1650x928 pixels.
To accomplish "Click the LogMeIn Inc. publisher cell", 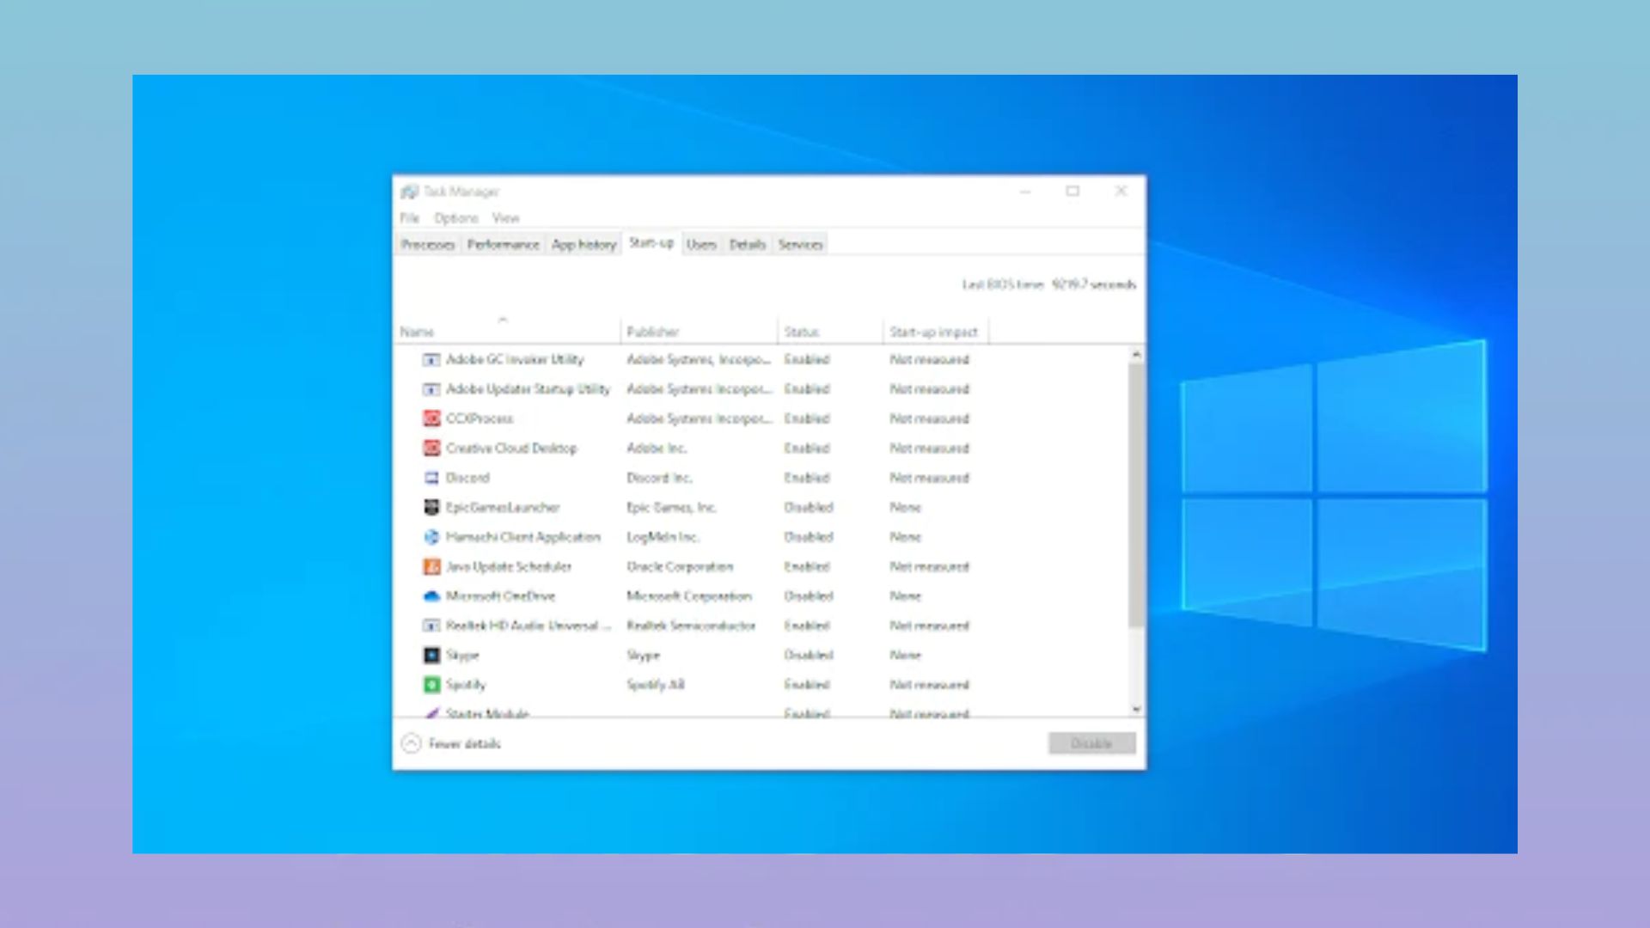I will (x=663, y=537).
